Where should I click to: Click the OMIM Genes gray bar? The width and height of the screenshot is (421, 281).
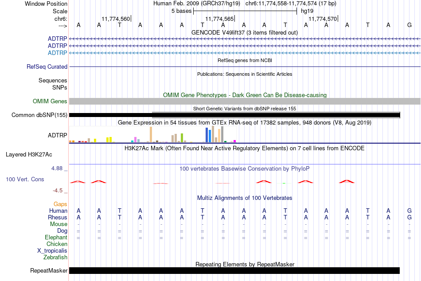[x=245, y=101]
